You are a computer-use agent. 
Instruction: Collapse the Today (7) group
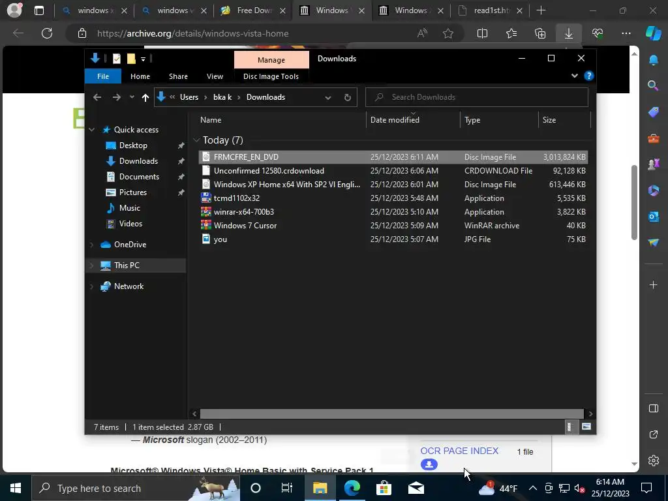tap(196, 140)
